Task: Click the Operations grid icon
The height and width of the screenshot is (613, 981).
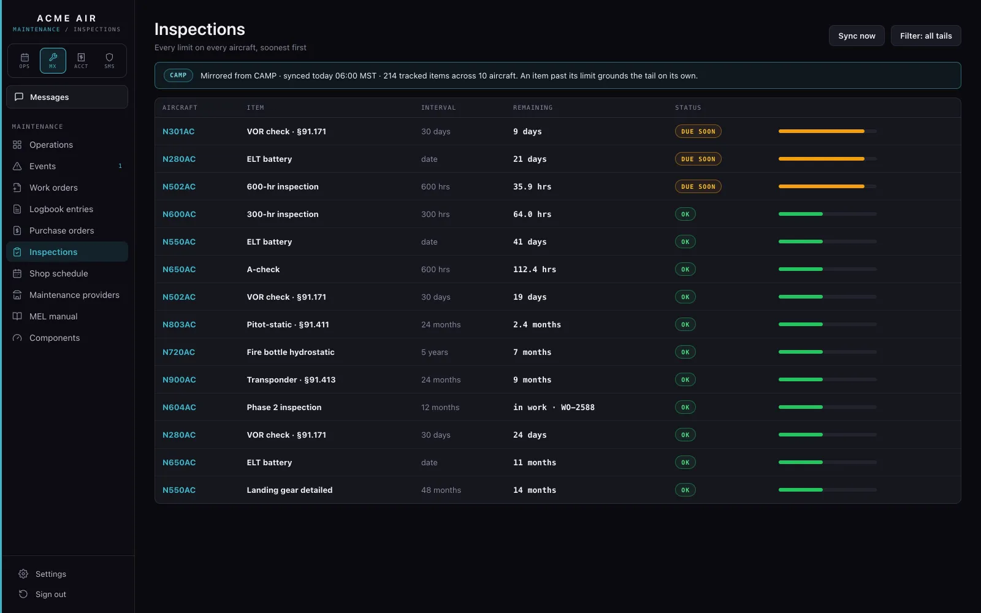Action: (x=17, y=145)
